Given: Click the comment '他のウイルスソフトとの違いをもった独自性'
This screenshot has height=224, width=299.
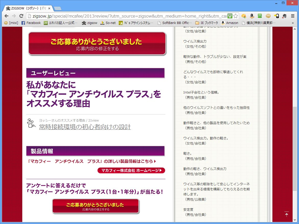Looking at the screenshot, I should click(x=217, y=108).
